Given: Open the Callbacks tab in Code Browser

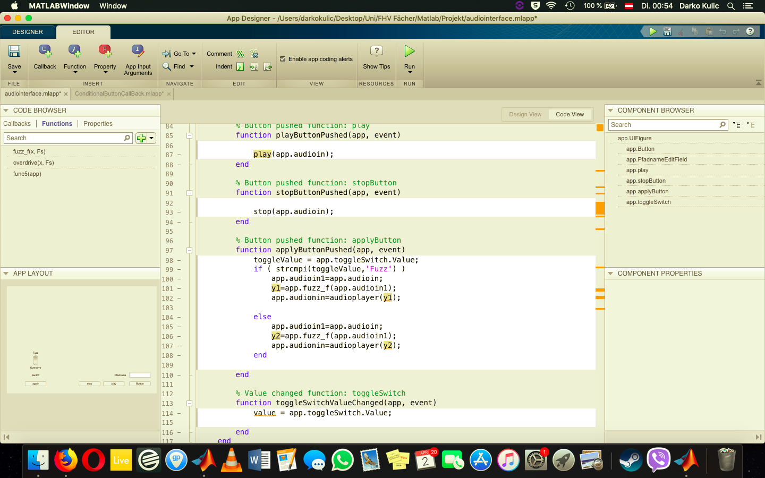Looking at the screenshot, I should point(17,124).
